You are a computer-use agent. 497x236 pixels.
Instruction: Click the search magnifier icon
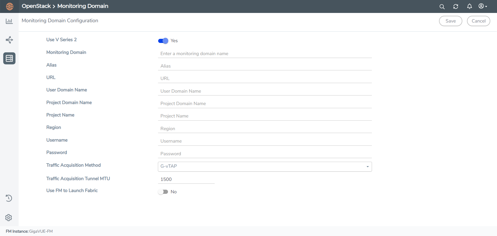click(442, 7)
